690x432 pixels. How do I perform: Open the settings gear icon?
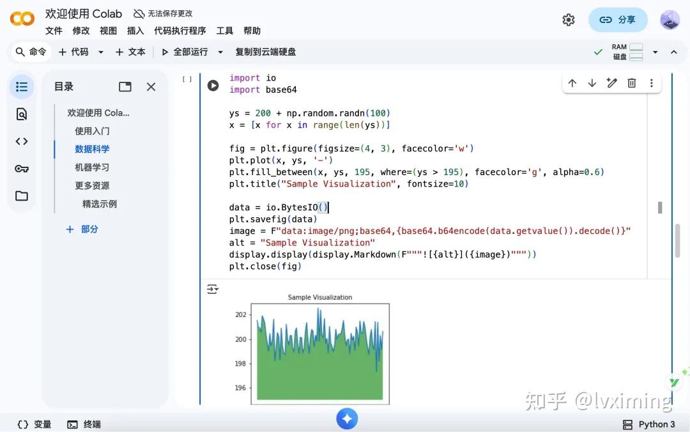click(569, 20)
